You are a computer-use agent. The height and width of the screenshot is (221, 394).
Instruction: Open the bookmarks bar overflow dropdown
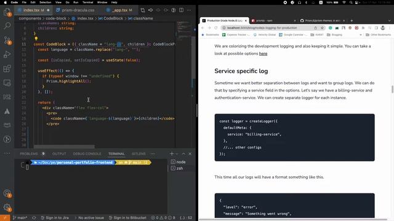click(x=361, y=35)
